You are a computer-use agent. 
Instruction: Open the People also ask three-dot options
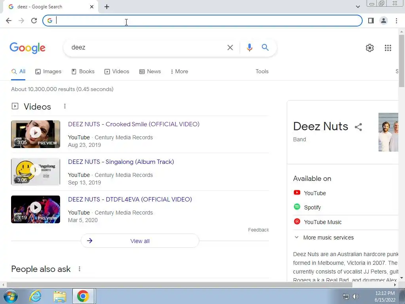(79, 269)
